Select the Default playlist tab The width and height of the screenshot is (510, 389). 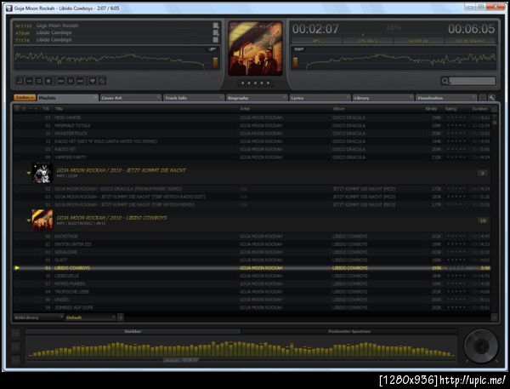coord(90,317)
